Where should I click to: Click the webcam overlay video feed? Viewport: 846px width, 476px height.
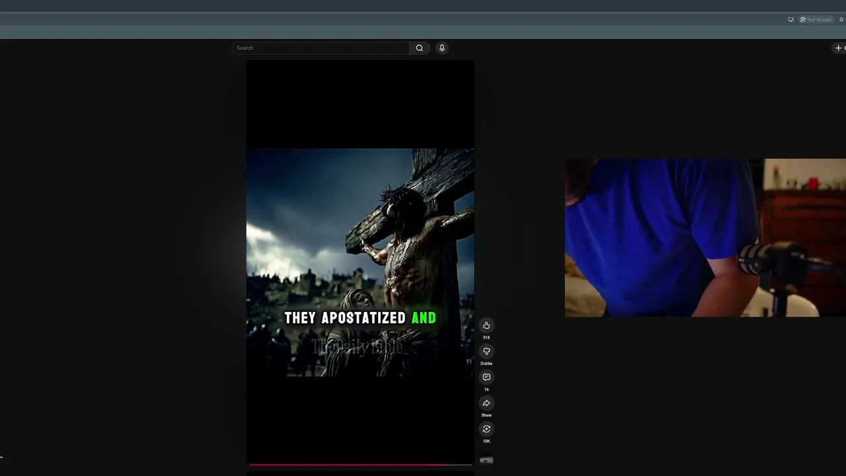705,237
